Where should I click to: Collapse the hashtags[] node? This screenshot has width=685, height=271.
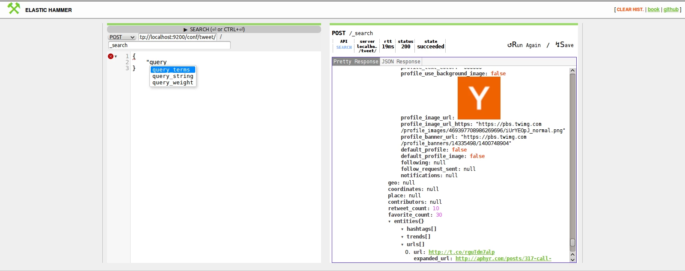[x=402, y=229]
